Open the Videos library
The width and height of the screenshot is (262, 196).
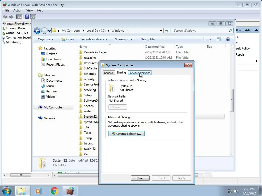51,97
